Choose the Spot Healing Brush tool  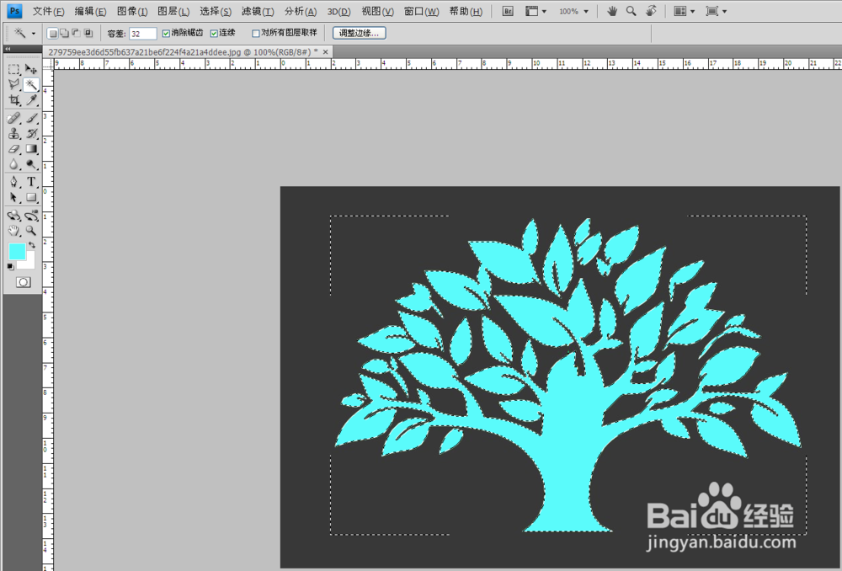(x=14, y=118)
